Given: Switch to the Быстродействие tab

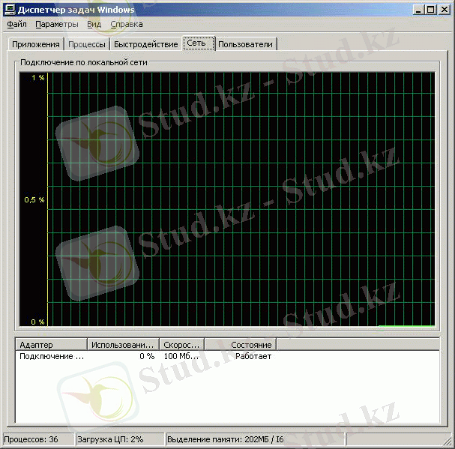Looking at the screenshot, I should 145,44.
